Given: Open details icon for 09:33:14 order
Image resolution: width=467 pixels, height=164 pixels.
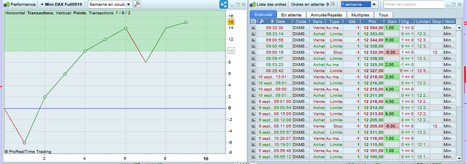Looking at the screenshot, I should (253, 34).
